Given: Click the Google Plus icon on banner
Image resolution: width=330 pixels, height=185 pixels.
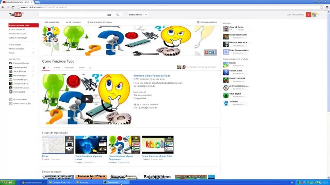Looking at the screenshot, I should pos(206,52).
